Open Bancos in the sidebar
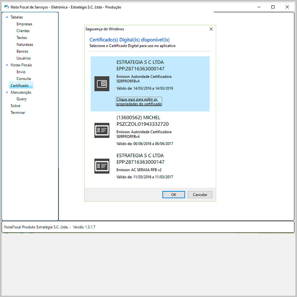This screenshot has width=297, height=297. click(x=22, y=51)
